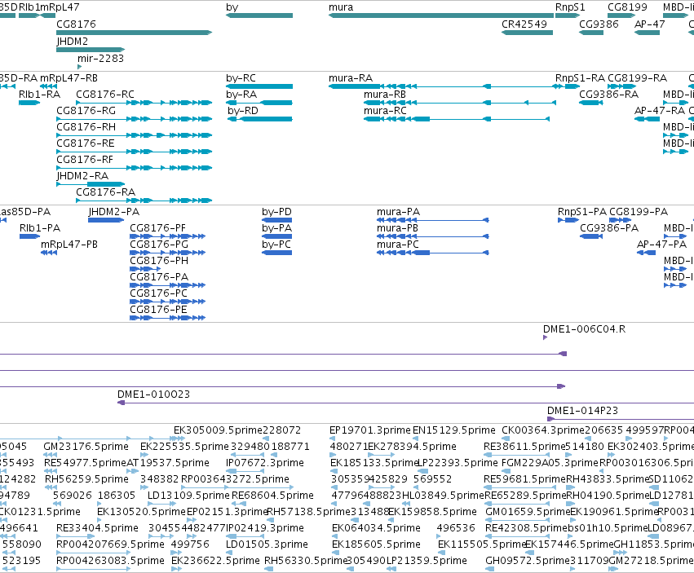
Task: Open the CG8199 gene label
Action: [x=627, y=7]
